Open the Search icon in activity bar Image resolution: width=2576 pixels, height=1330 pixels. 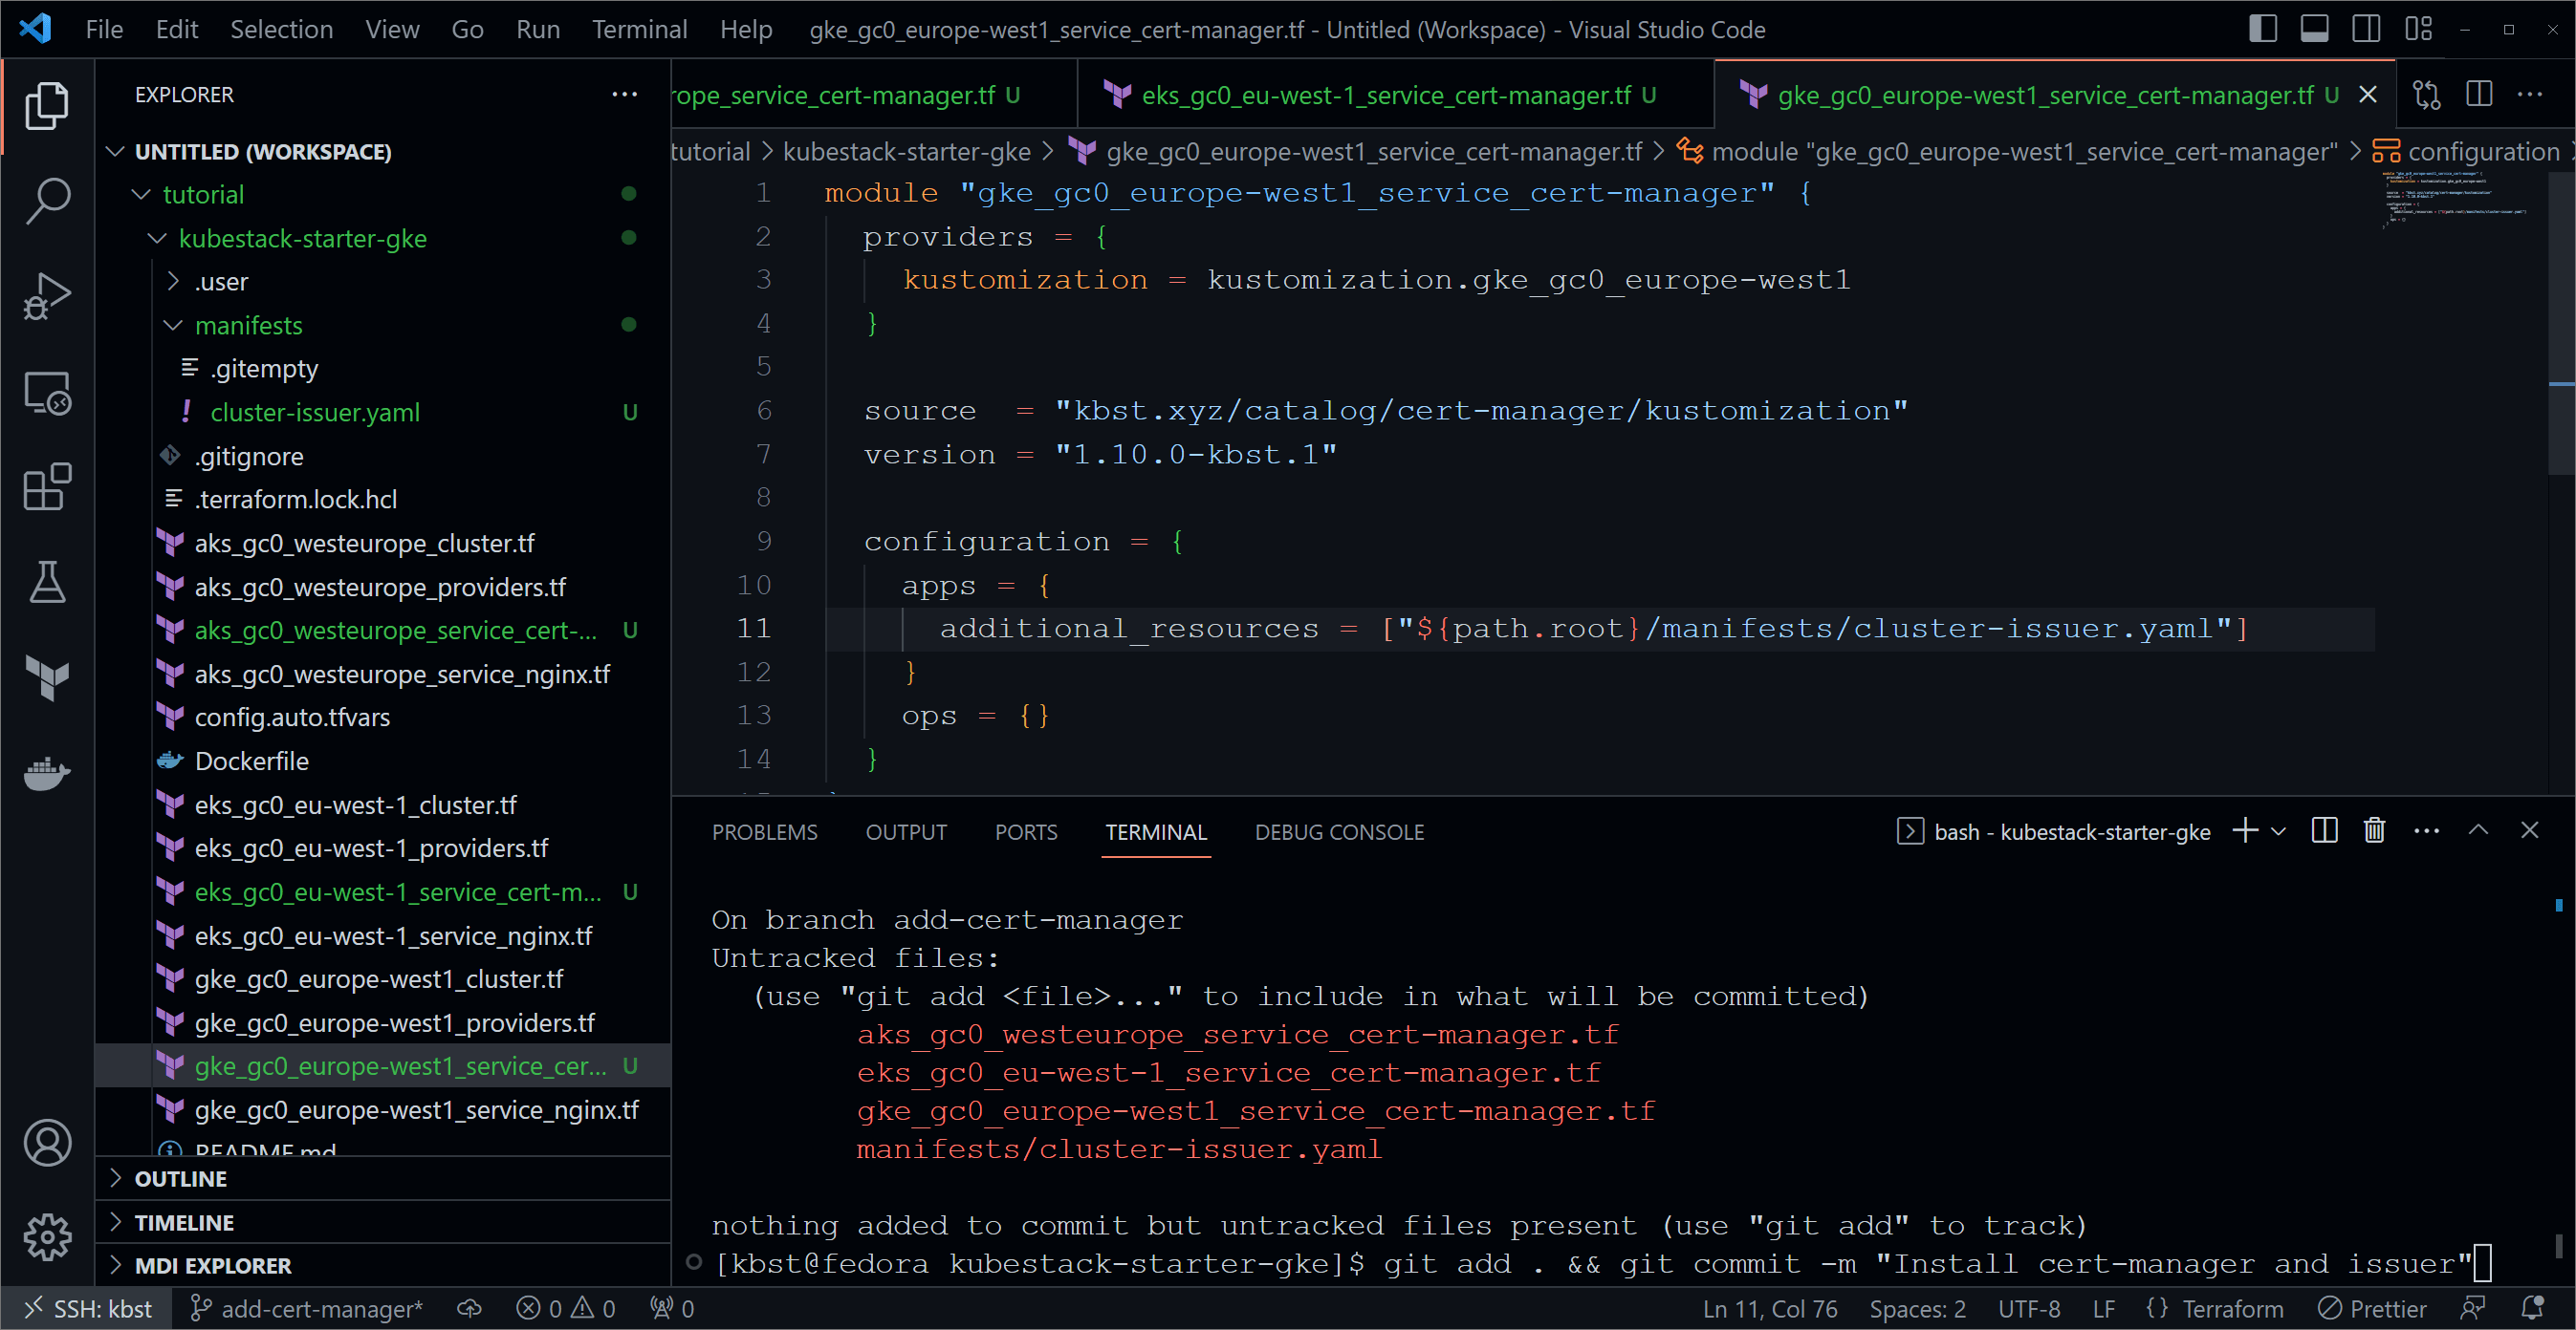pos(47,200)
